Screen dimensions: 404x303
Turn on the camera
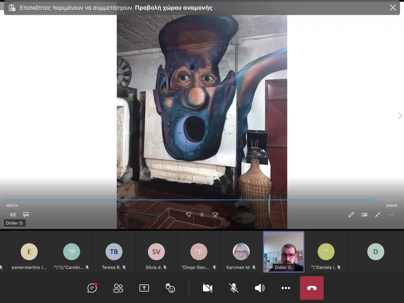pyautogui.click(x=208, y=288)
